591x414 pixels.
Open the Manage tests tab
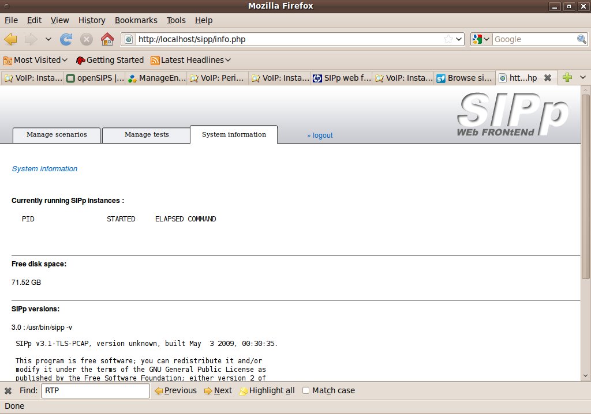[x=147, y=135]
